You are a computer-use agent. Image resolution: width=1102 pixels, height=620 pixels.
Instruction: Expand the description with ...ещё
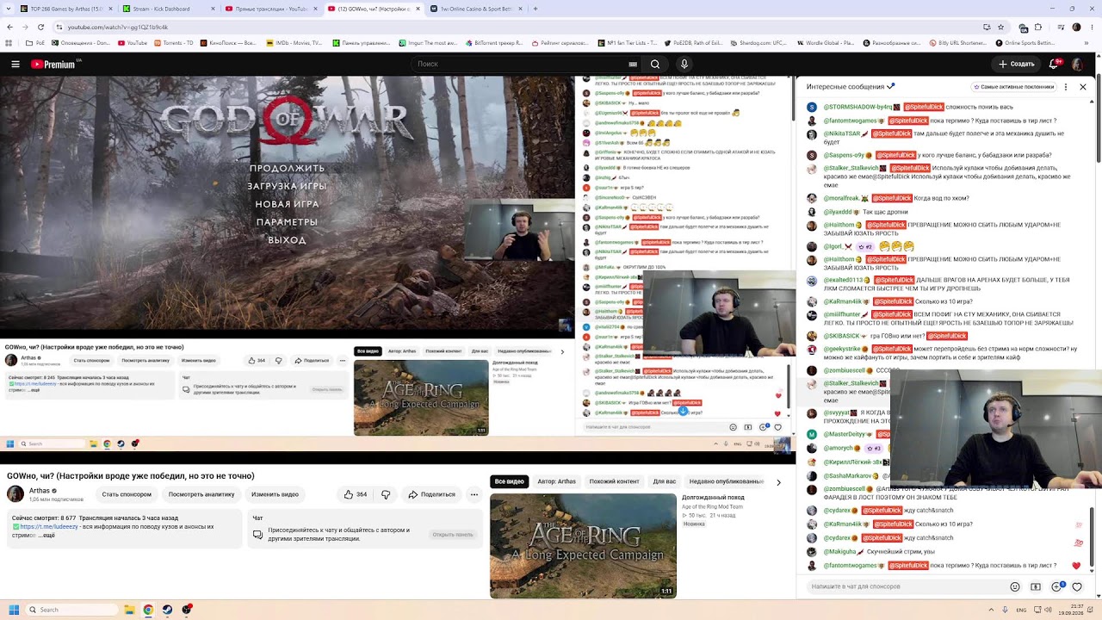coord(46,536)
